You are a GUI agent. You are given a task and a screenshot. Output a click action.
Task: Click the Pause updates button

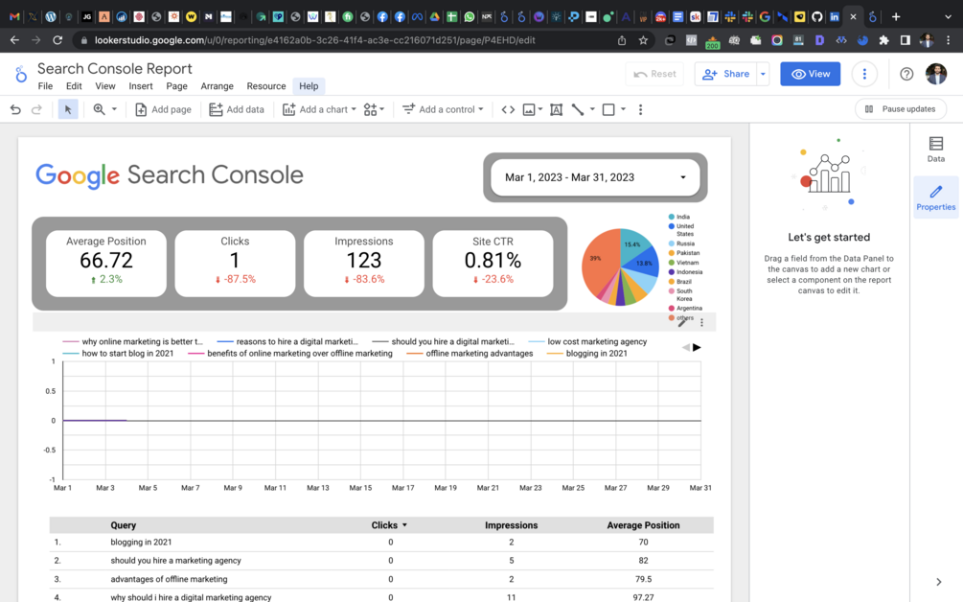901,108
